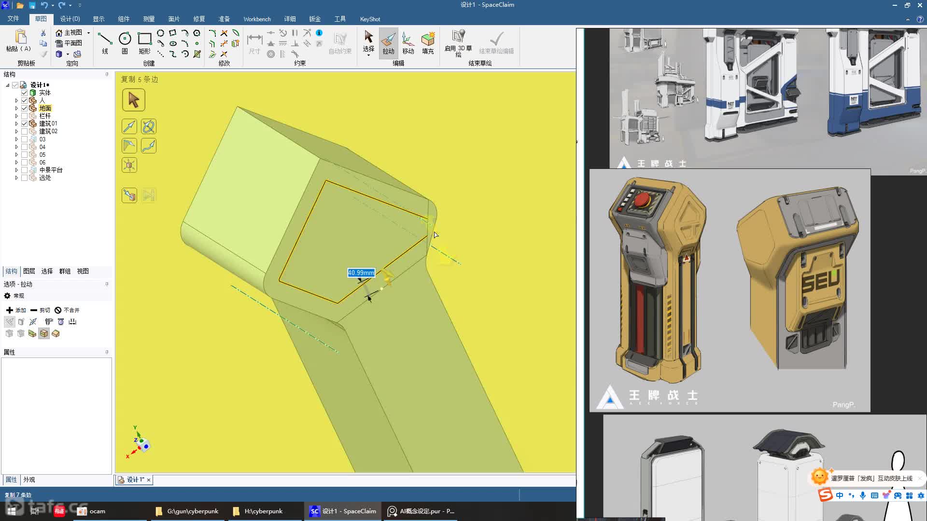Pin the 结构 panel
927x521 pixels.
pos(107,74)
